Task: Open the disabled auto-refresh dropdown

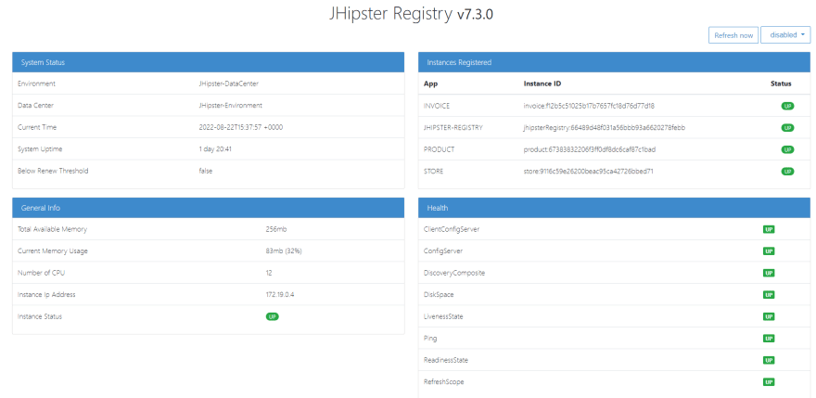Action: click(x=785, y=35)
